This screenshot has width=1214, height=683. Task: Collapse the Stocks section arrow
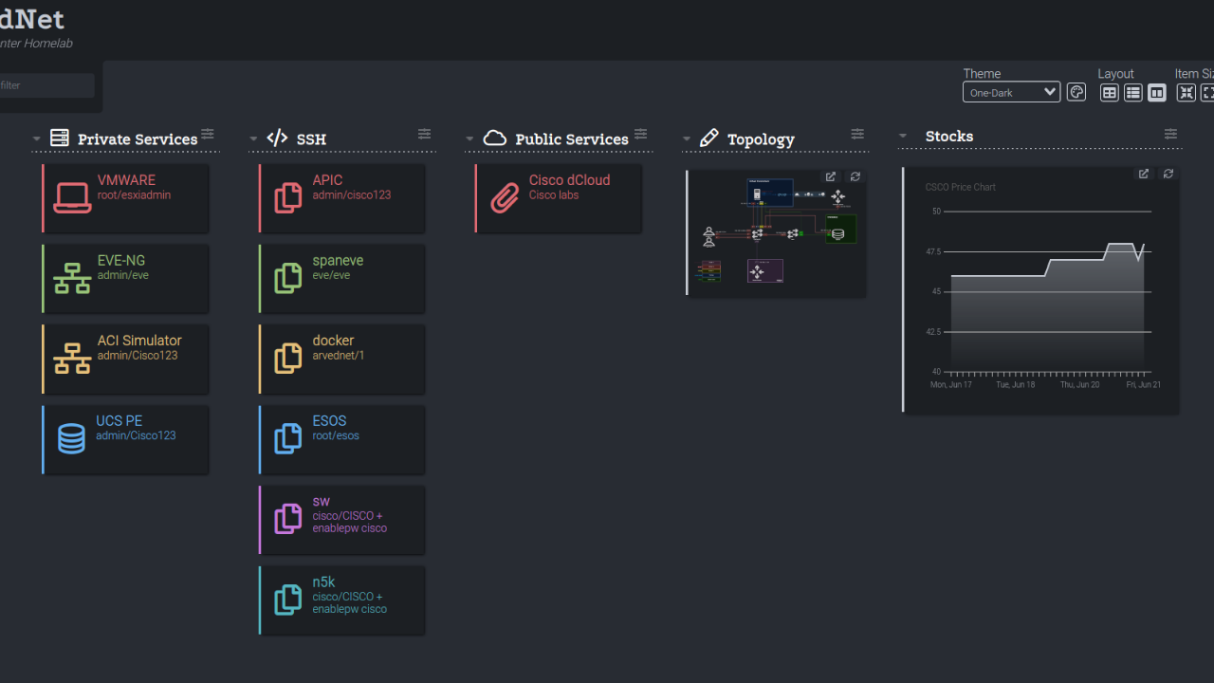tap(903, 137)
